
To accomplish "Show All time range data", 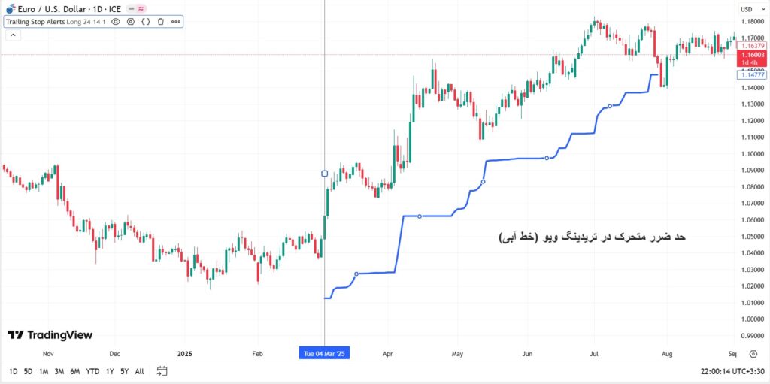I will (139, 371).
